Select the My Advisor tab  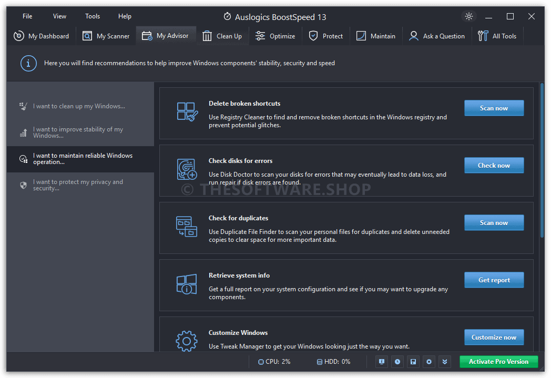point(166,36)
